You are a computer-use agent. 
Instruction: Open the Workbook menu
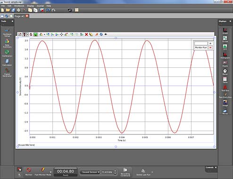(x=19, y=6)
